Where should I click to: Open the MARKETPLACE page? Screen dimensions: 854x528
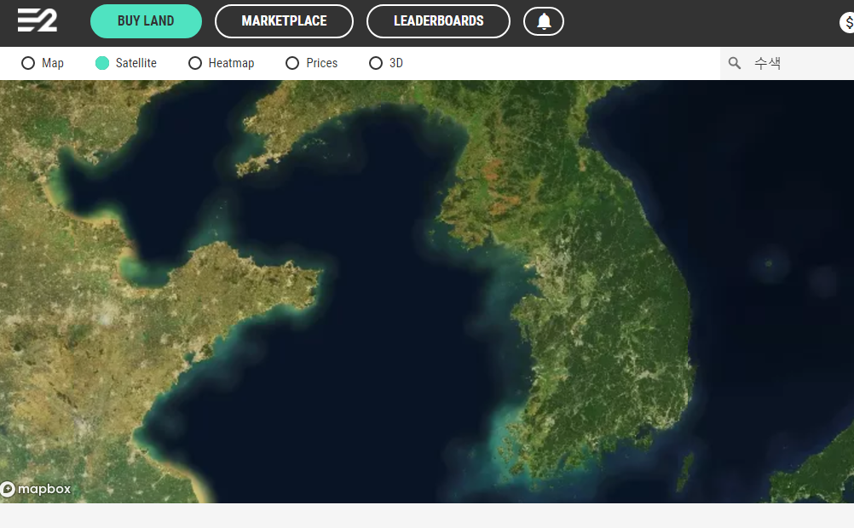coord(284,21)
